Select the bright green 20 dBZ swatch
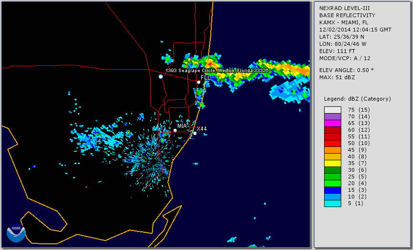413x250 pixels. click(333, 184)
